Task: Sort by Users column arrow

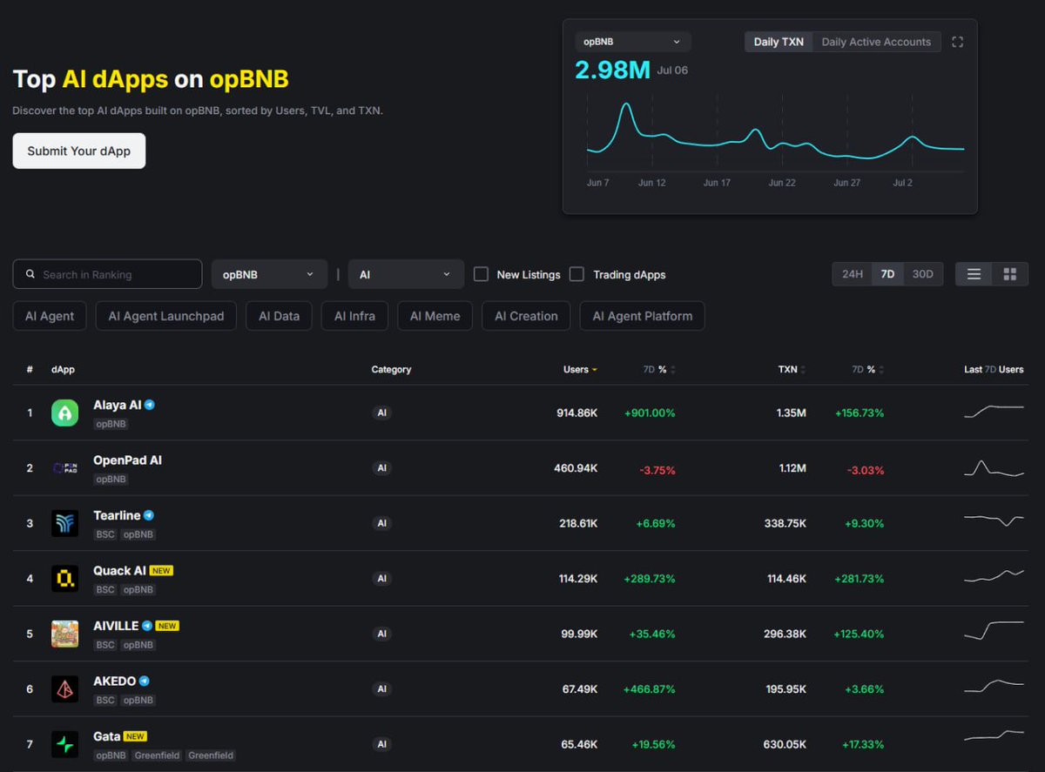Action: pos(595,370)
